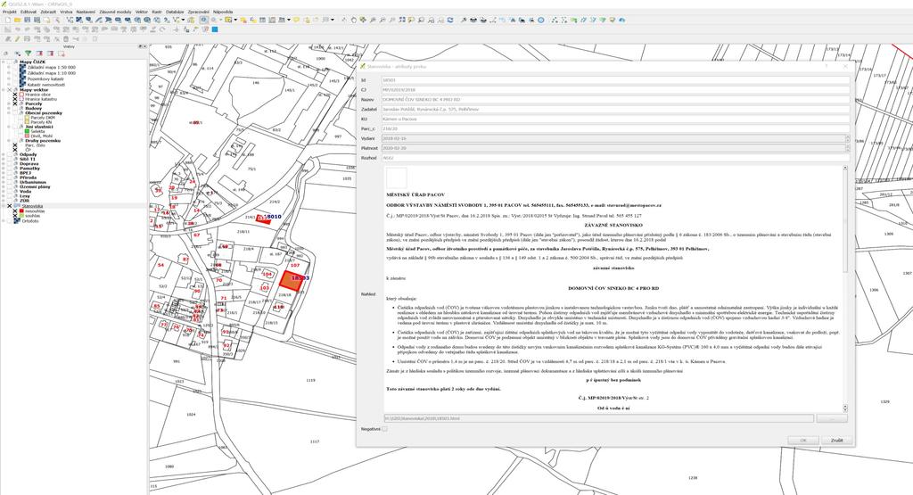This screenshot has height=495, width=913.
Task: Click the Zrušit button
Action: (836, 441)
